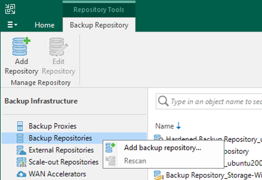Click the External Repositories cloud icon

coord(21,150)
